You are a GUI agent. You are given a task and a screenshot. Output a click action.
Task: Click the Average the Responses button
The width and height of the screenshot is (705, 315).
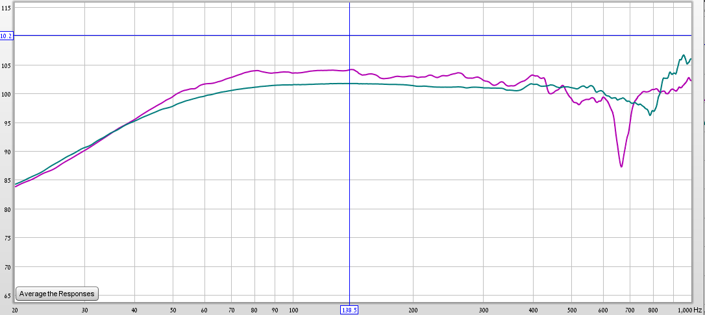57,294
